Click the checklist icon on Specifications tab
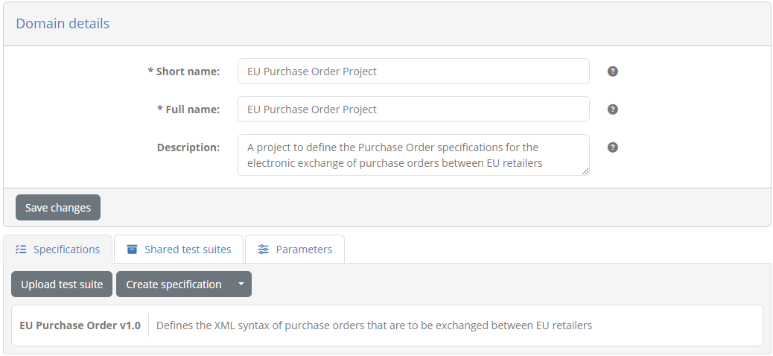Viewport: 773px width, 356px height. coord(21,249)
